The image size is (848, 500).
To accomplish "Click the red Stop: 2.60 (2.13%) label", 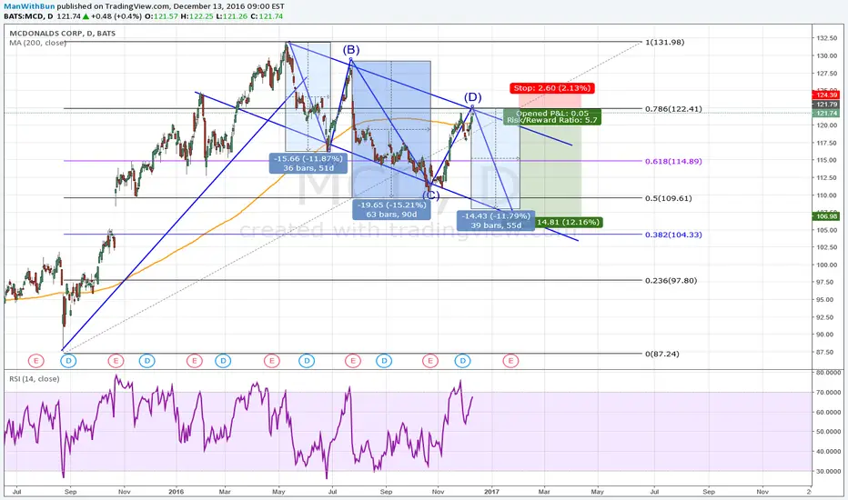I will [551, 88].
